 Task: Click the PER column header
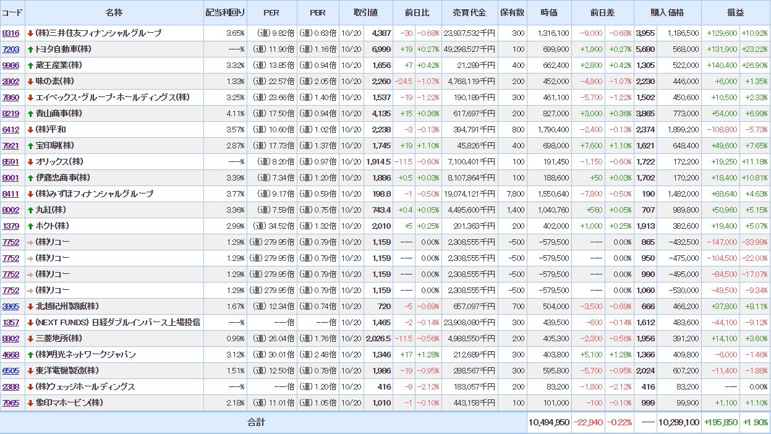tap(271, 12)
